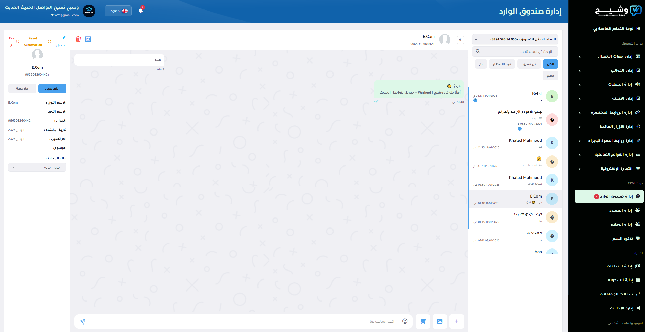
Task: Click the red trash delete conversation icon
Action: tap(78, 39)
